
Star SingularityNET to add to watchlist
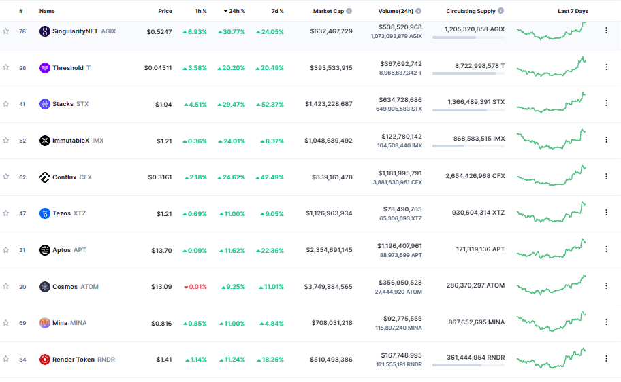coord(6,31)
